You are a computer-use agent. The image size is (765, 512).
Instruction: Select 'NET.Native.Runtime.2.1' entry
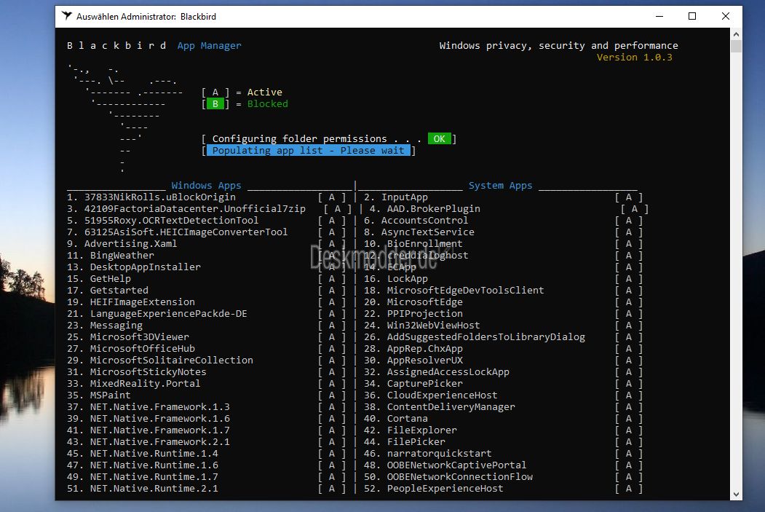tap(154, 489)
